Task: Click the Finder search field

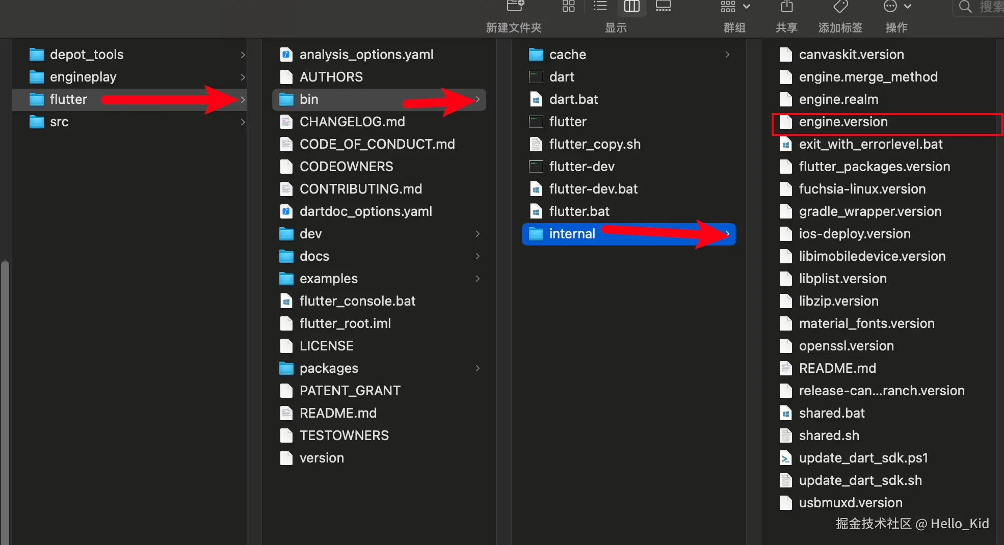Action: click(x=979, y=7)
